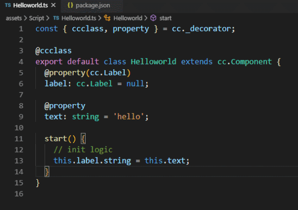Expand the Helloworld class breadcrumb
Screen dimensions: 298x210
(x=128, y=18)
